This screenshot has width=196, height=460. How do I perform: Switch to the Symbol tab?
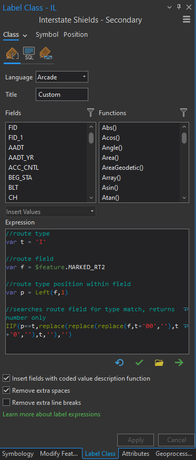coord(47,34)
